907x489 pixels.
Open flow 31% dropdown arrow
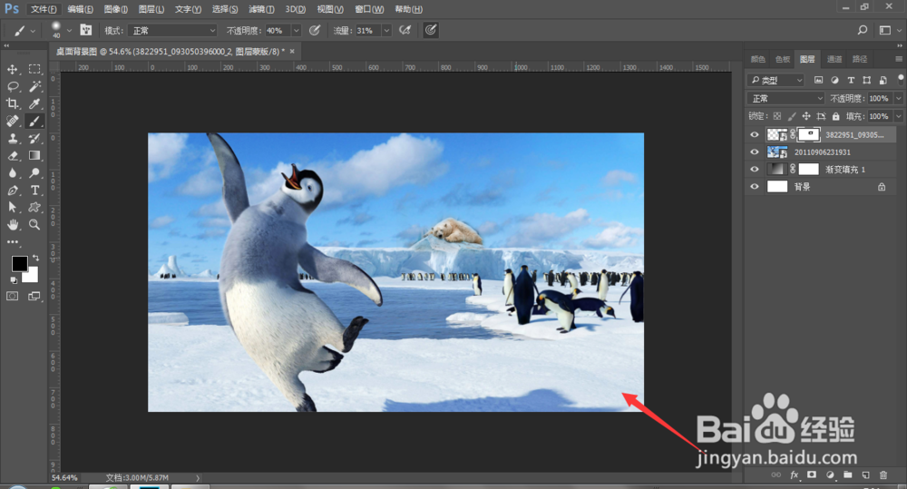(386, 30)
